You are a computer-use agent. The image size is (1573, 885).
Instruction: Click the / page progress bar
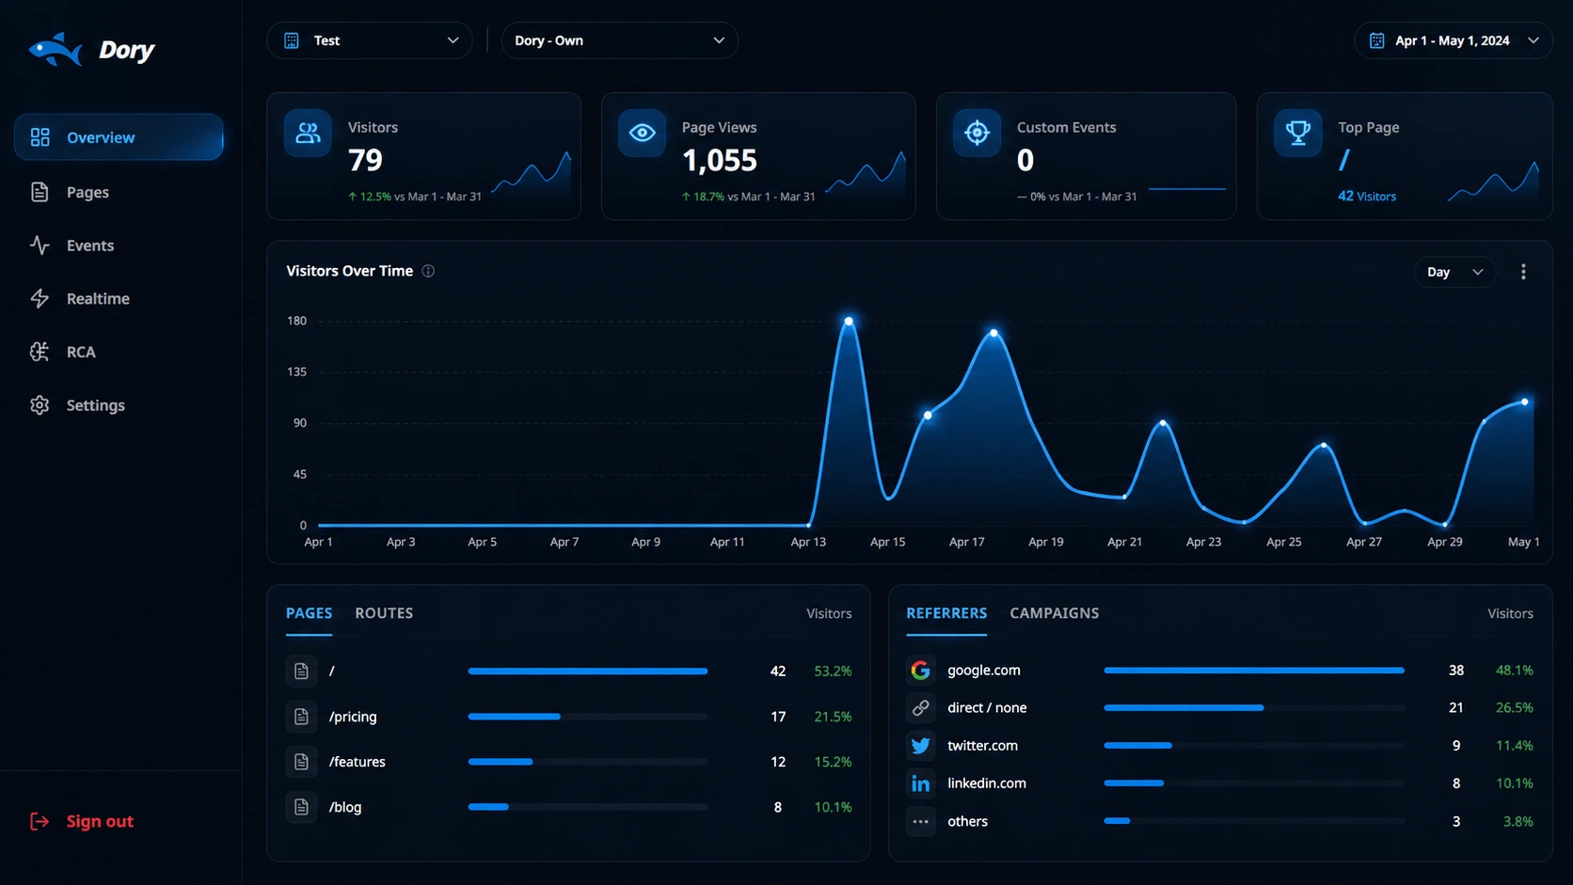pyautogui.click(x=588, y=671)
